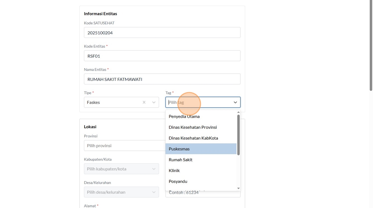The width and height of the screenshot is (373, 208).
Task: Collapse the Tag dropdown chevron
Action: pos(235,103)
